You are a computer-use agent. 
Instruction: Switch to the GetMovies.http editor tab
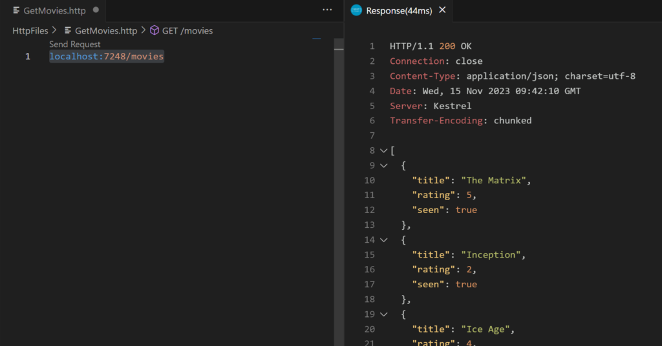54,11
